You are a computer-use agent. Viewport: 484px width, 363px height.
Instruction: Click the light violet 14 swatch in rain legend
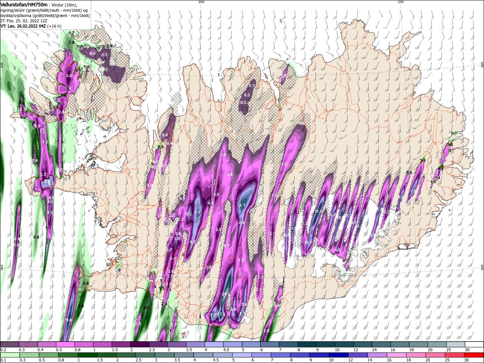click(x=377, y=355)
